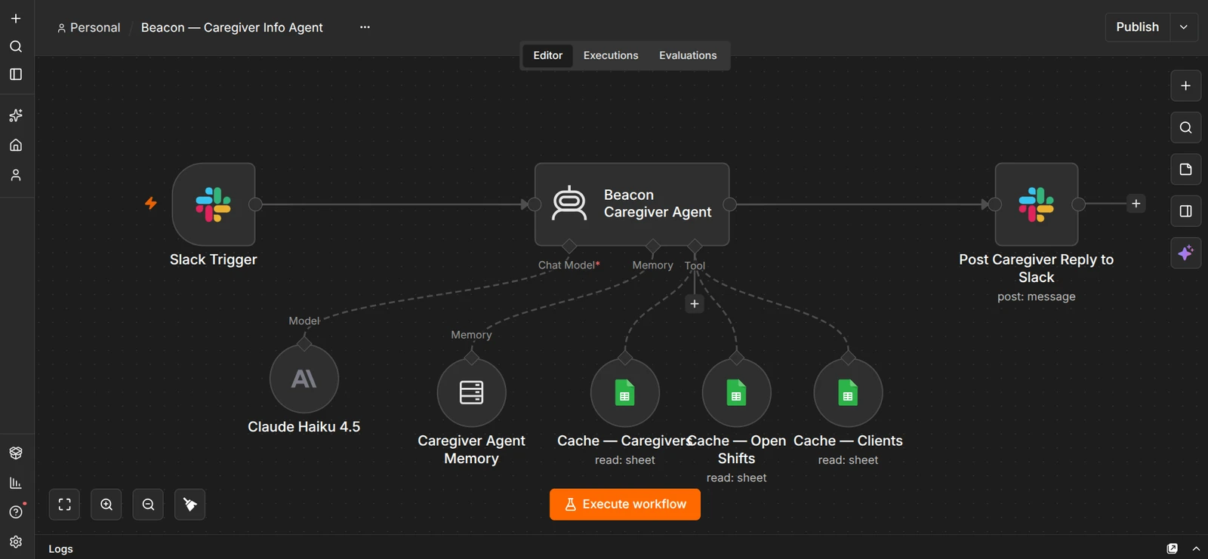Click the add node plus button on right panel

pos(1186,86)
